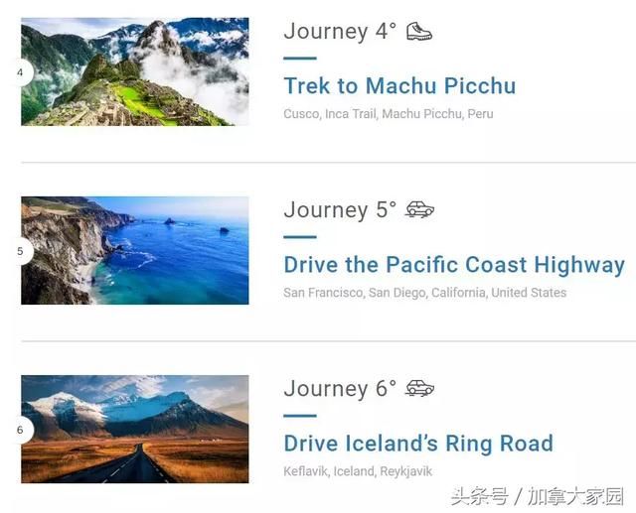Screen dimensions: 636x513
Task: Click the San Francisco, San Diego location text
Action: (425, 293)
